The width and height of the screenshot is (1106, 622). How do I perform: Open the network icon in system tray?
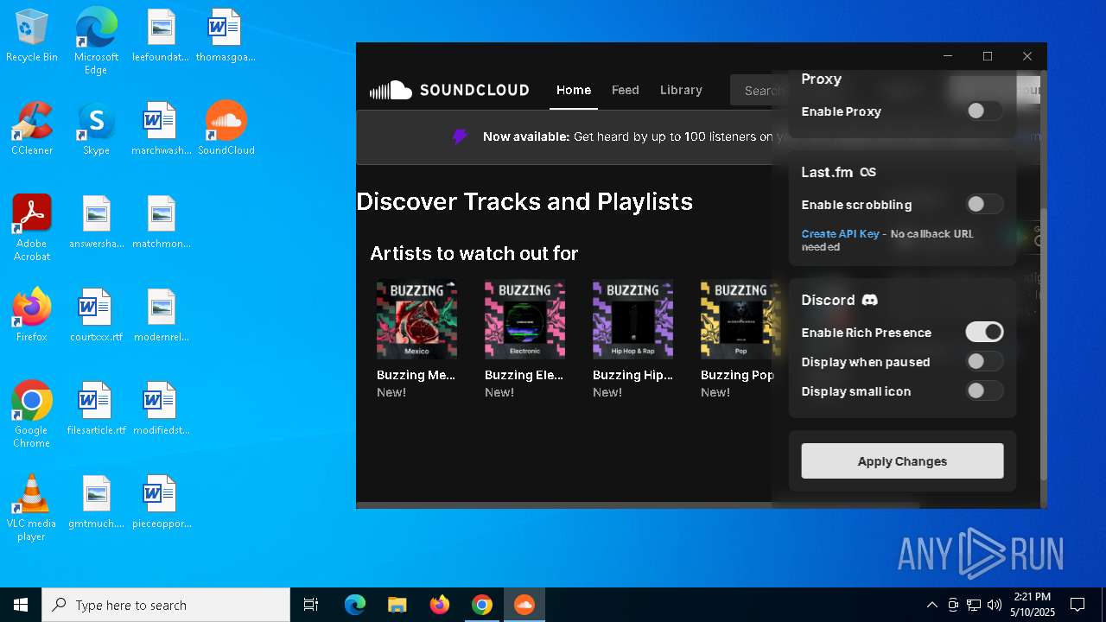coord(974,605)
